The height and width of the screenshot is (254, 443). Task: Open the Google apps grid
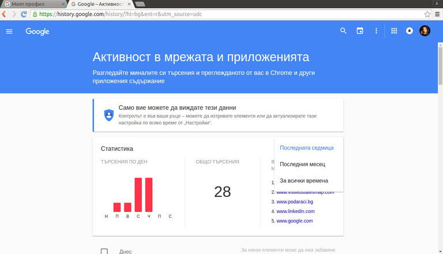click(x=395, y=31)
